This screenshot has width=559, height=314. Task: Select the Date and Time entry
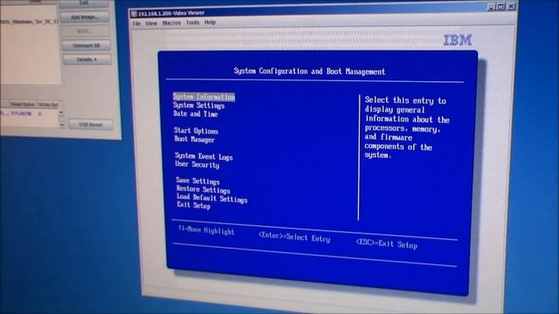click(x=196, y=114)
